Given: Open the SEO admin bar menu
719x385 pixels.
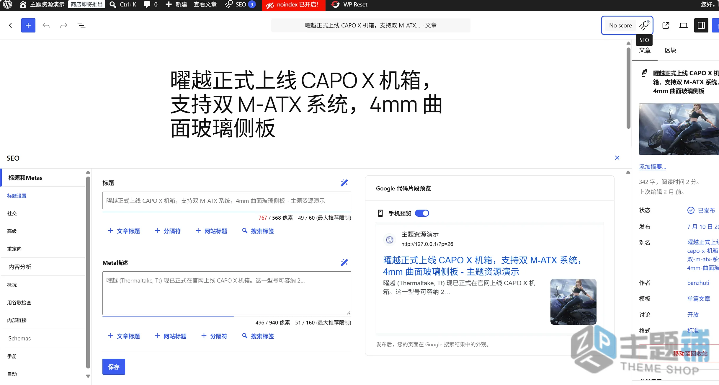Looking at the screenshot, I should click(x=240, y=4).
